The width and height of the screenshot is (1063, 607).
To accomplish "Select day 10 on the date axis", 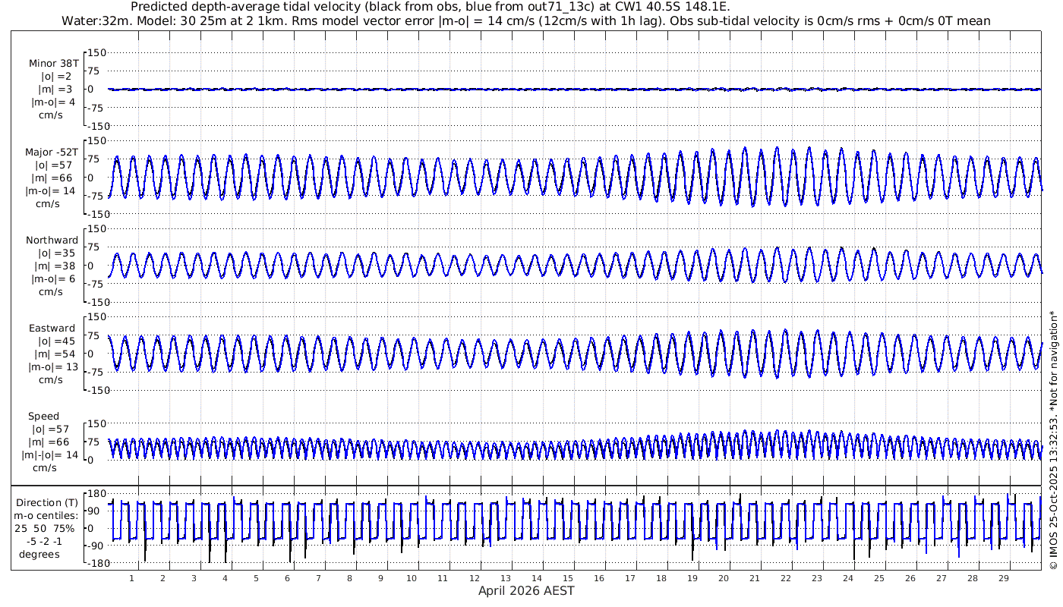I will [x=412, y=578].
